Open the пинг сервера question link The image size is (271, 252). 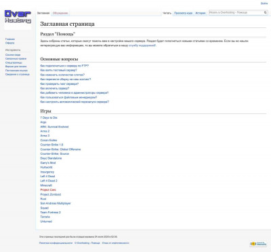[x=60, y=84]
